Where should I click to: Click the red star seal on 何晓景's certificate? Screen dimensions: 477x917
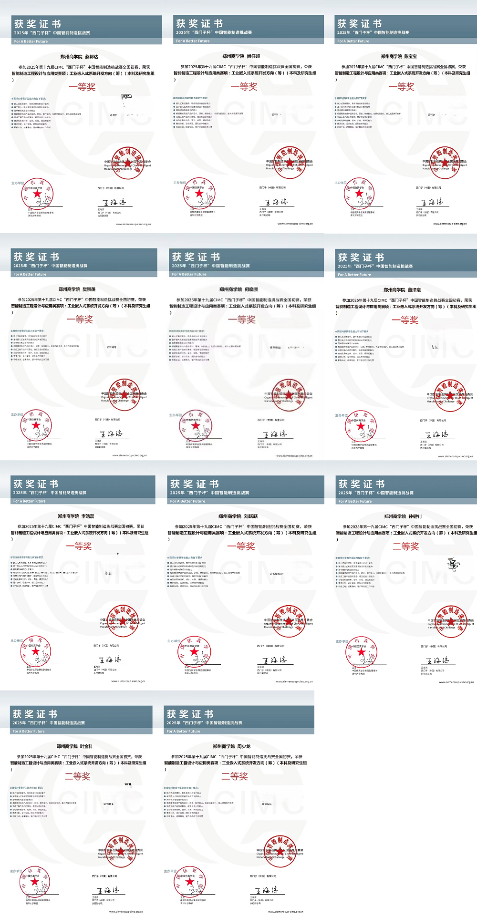point(195,426)
